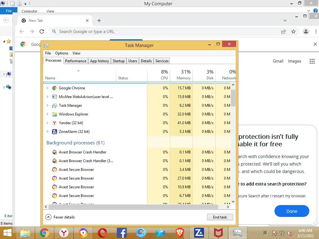319x239 pixels.
Task: Open the Startup tab
Action: point(119,61)
